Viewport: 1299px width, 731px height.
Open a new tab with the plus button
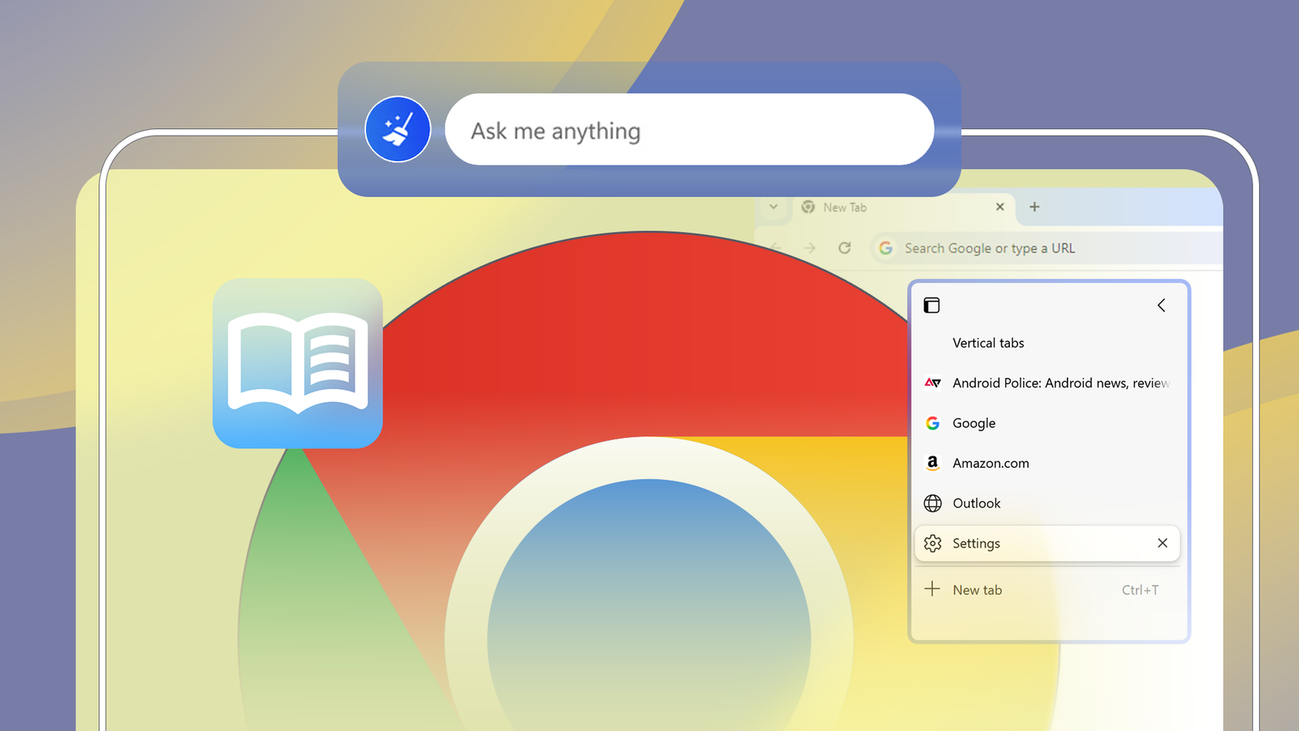tap(1034, 207)
